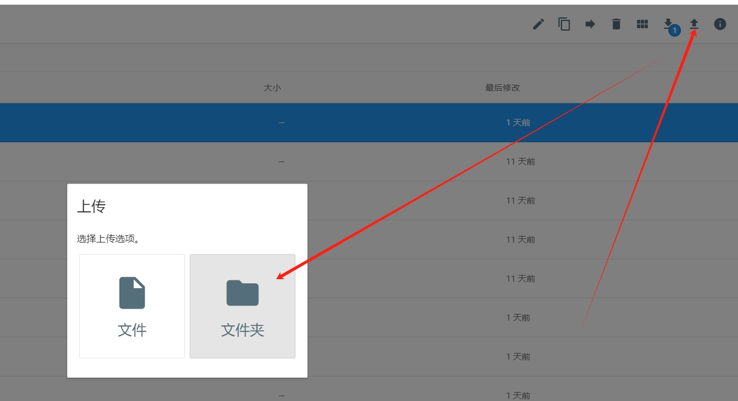The height and width of the screenshot is (401, 738).
Task: Choose the 文件 upload option
Action: (132, 306)
